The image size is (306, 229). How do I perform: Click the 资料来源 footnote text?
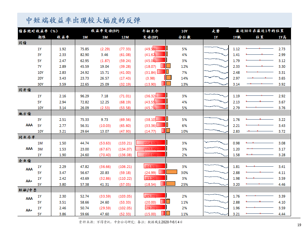[x=130, y=222]
